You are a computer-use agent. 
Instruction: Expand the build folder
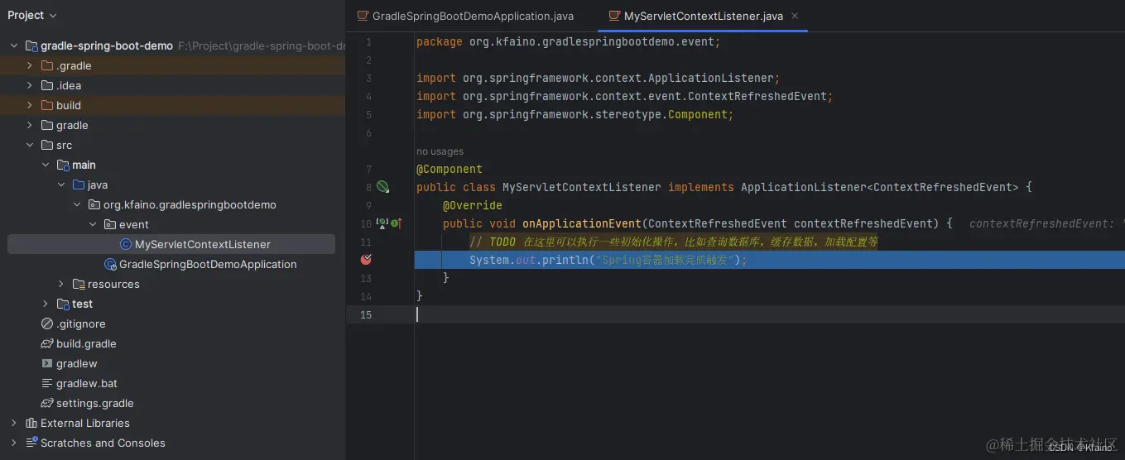(30, 105)
